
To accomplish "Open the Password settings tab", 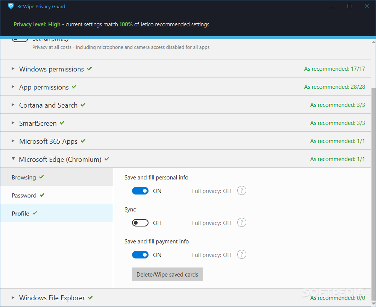I will [57, 195].
